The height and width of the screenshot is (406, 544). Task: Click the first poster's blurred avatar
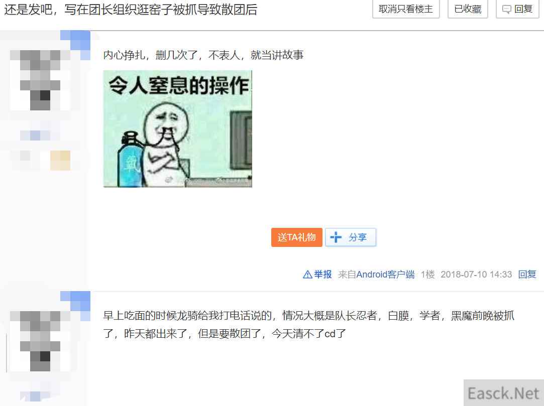click(40, 80)
